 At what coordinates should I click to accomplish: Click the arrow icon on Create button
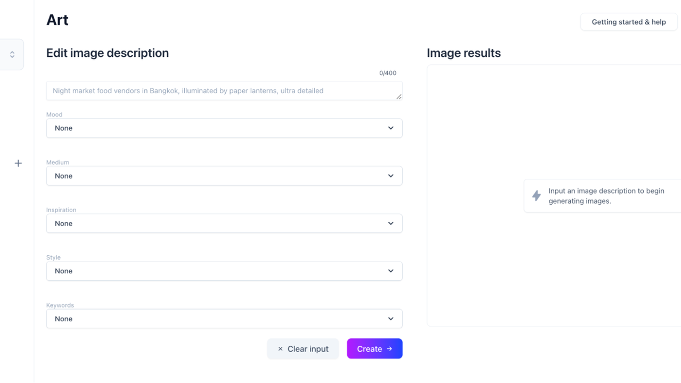pyautogui.click(x=390, y=349)
